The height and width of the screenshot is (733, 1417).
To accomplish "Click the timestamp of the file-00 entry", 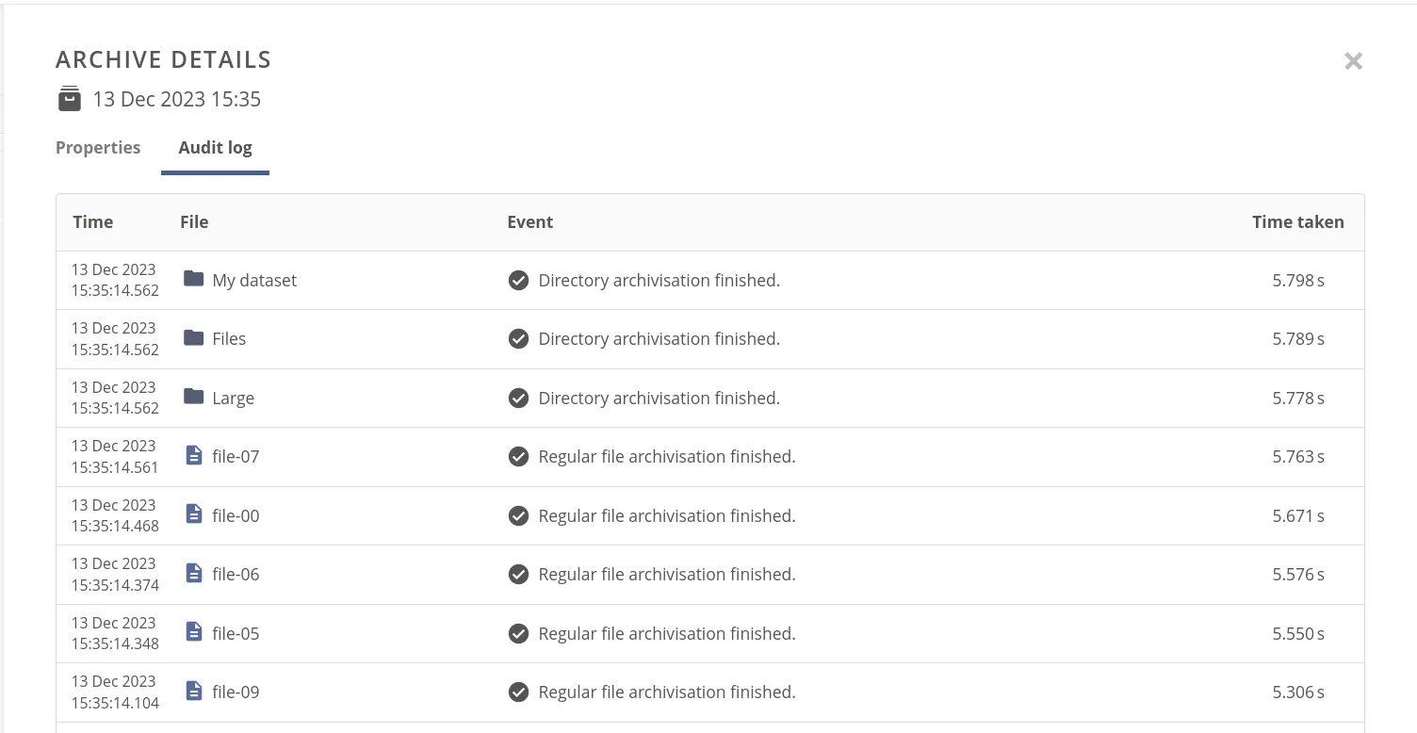I will coord(113,515).
